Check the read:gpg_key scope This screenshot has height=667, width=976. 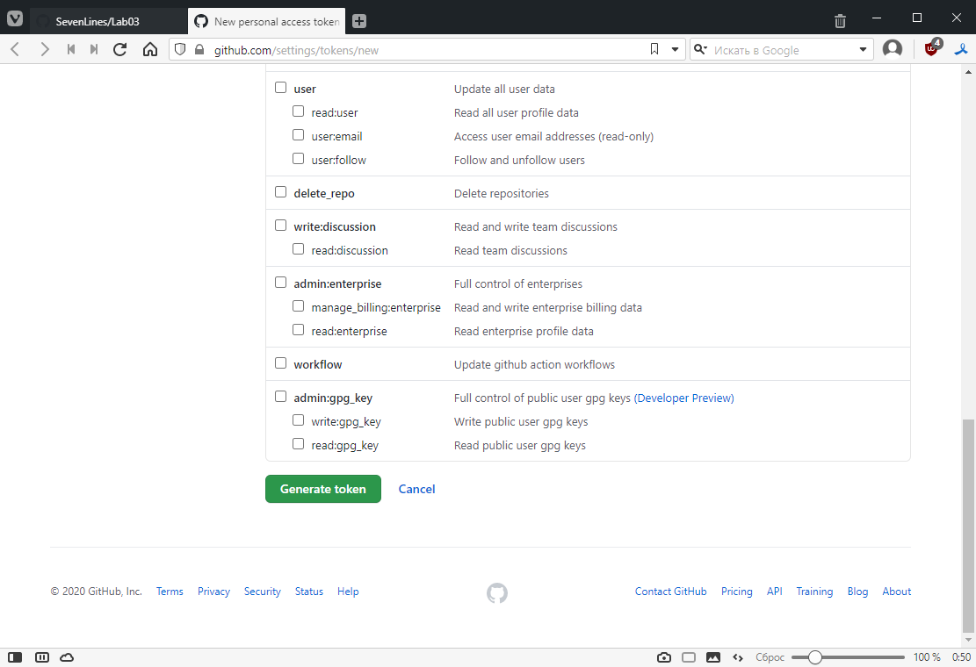point(298,444)
